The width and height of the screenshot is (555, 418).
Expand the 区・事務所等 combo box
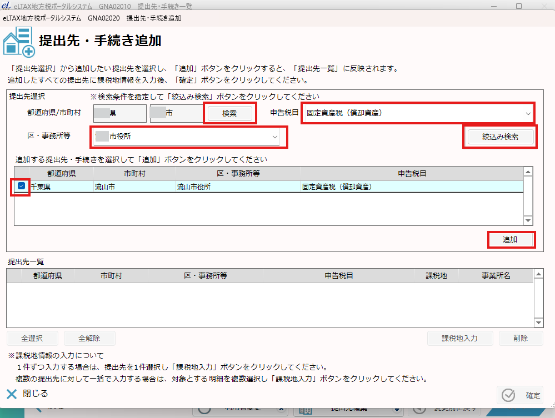pyautogui.click(x=188, y=137)
